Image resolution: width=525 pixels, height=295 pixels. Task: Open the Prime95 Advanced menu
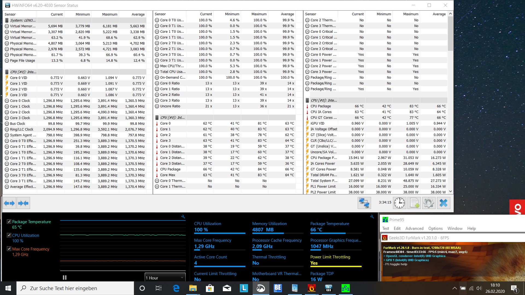tap(414, 228)
